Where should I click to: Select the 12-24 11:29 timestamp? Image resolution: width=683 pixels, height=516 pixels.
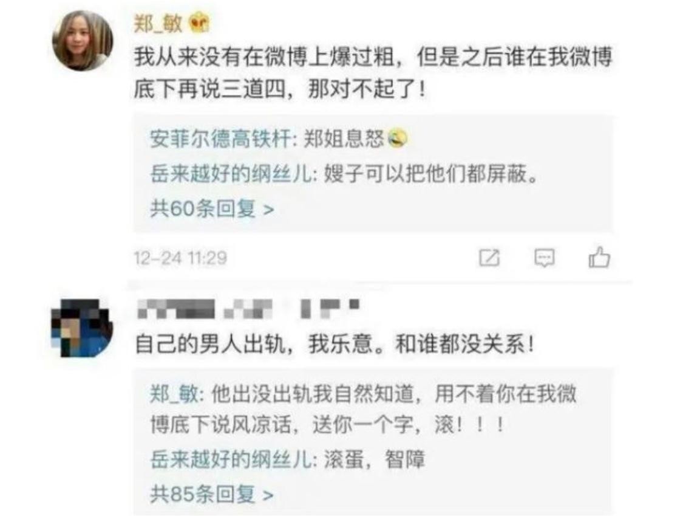[x=180, y=258]
